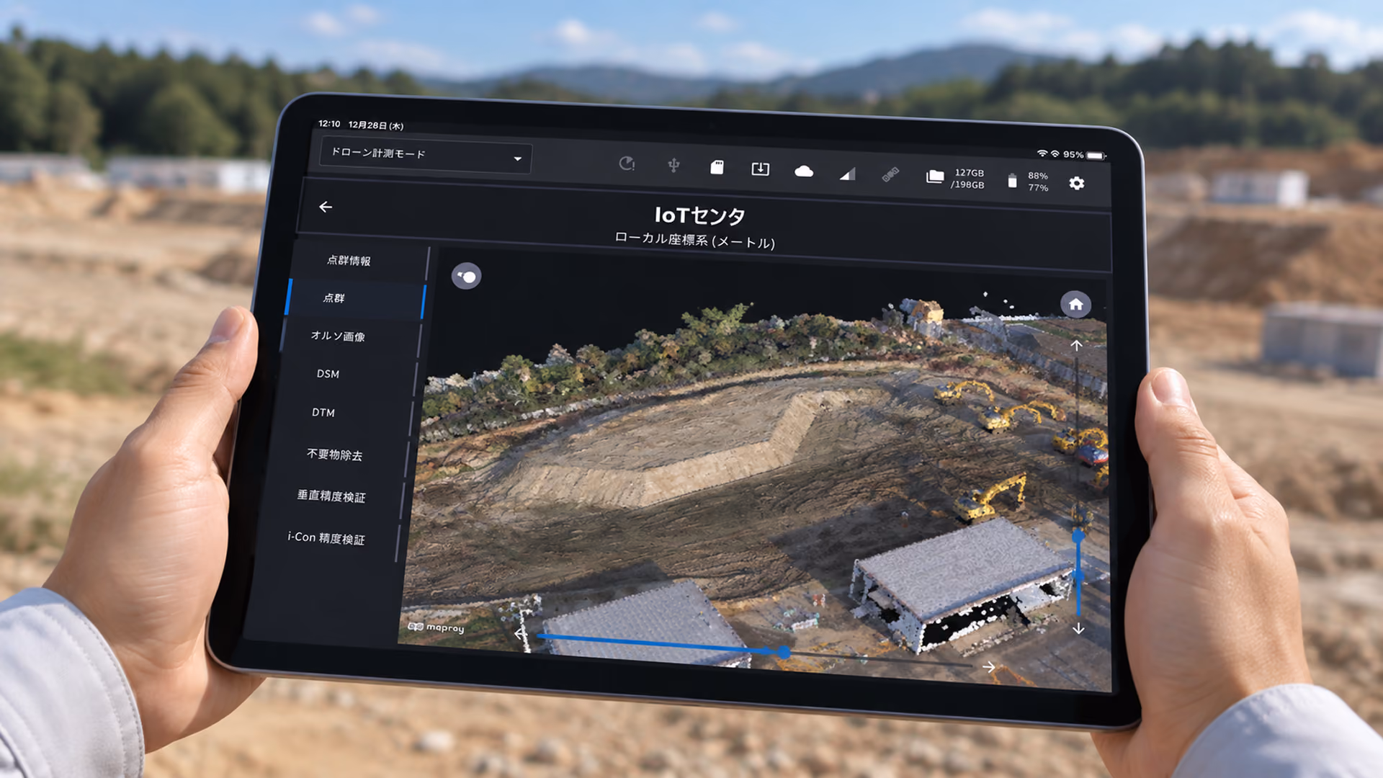Click the cloud icon in toolbar
Viewport: 1383px width, 778px height.
click(804, 171)
